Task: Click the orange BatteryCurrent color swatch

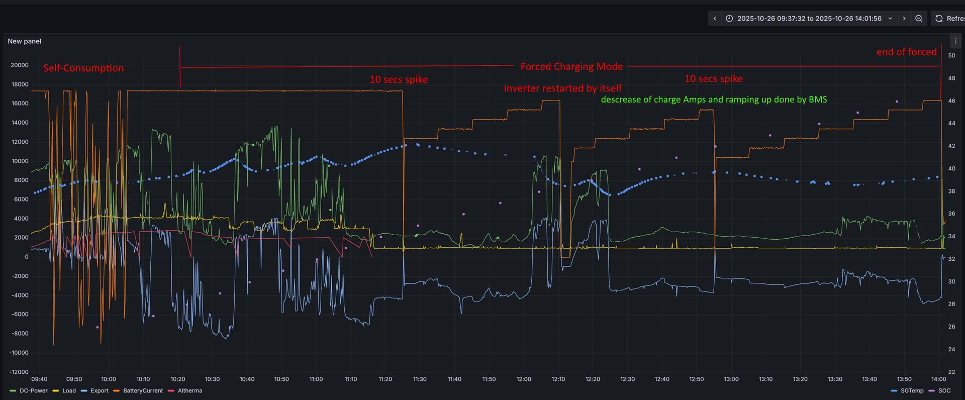Action: pos(117,391)
